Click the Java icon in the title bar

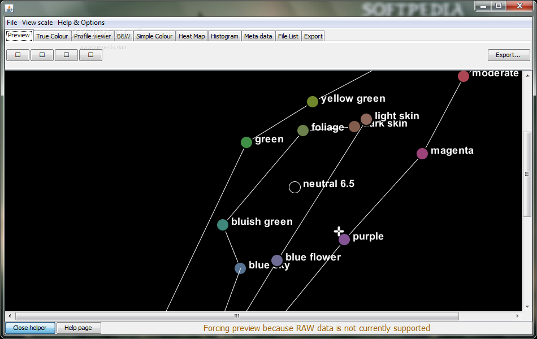9,8
